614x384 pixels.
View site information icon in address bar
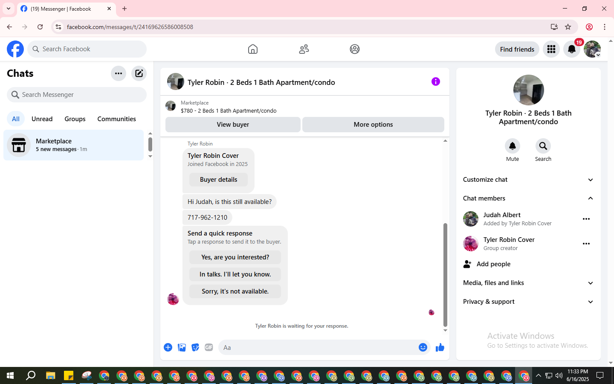pyautogui.click(x=58, y=27)
